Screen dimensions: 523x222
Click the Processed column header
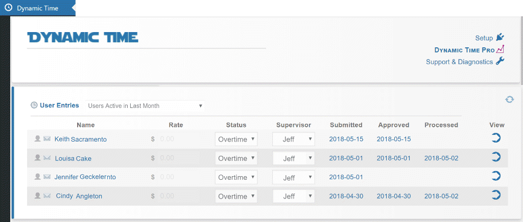pos(441,125)
